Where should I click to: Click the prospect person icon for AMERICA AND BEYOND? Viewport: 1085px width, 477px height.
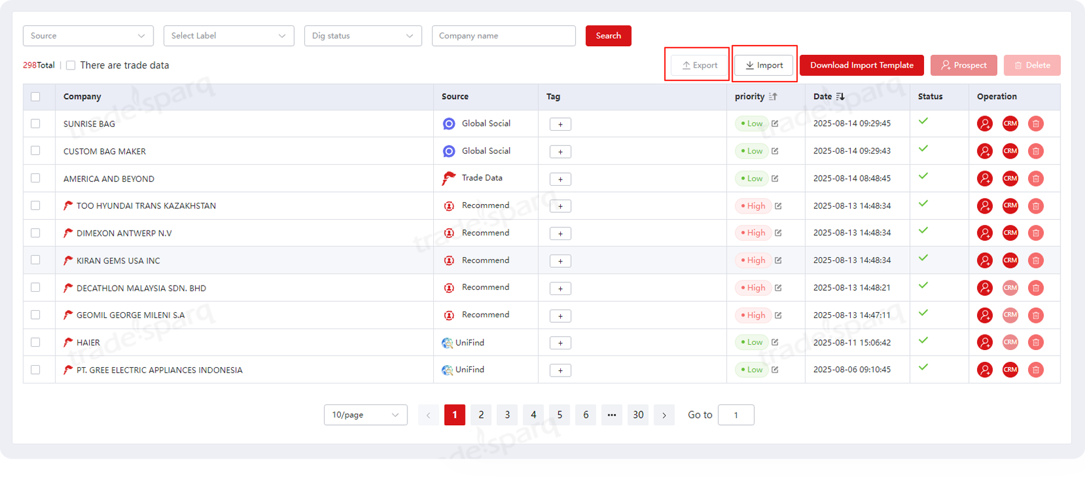984,179
